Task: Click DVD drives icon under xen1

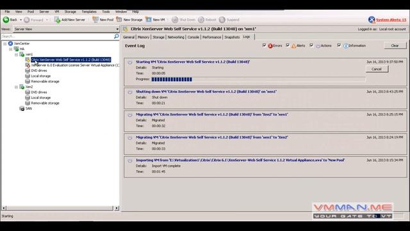Action: [x=28, y=71]
